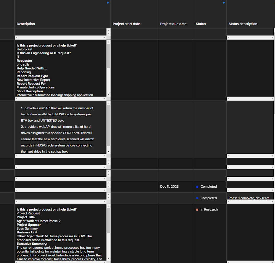The width and height of the screenshot is (275, 263).
Task: Click horizontal scrollbar under Phase 1 complete cell
Action: 250,202
